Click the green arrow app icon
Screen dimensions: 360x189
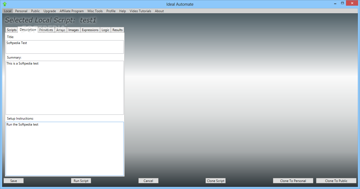4,4
